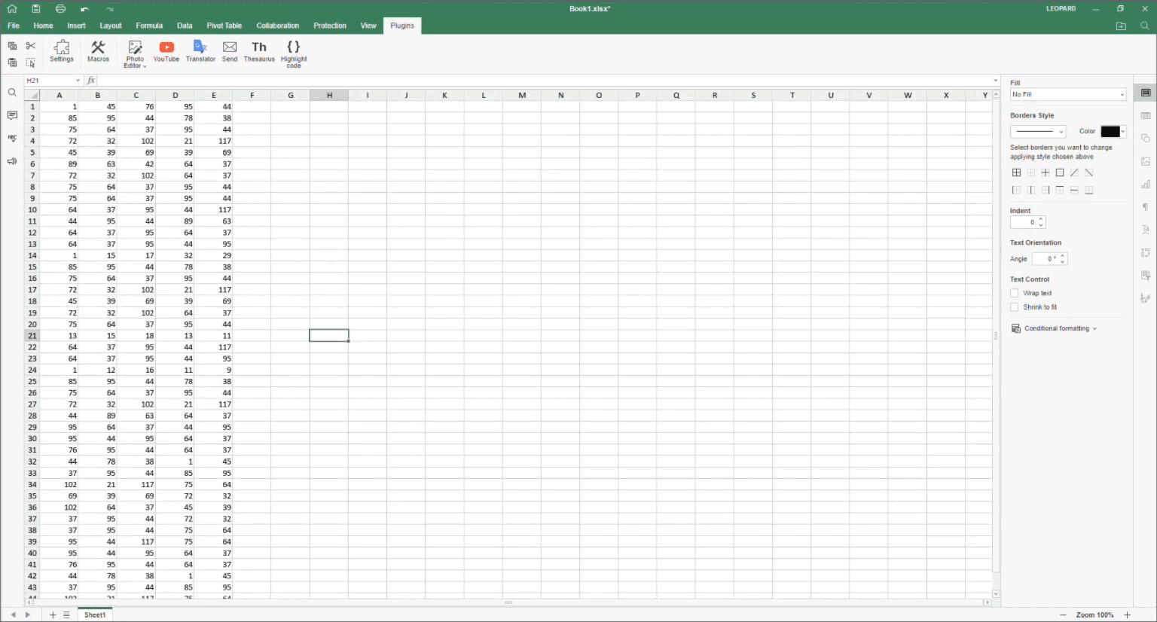The width and height of the screenshot is (1157, 622).
Task: Apply all borders to selection
Action: 1016,172
